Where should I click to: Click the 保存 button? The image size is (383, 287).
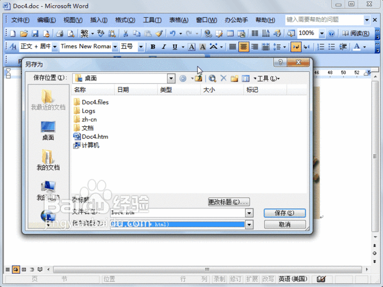285,213
